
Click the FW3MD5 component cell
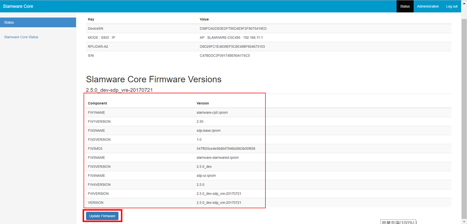pyautogui.click(x=95, y=149)
